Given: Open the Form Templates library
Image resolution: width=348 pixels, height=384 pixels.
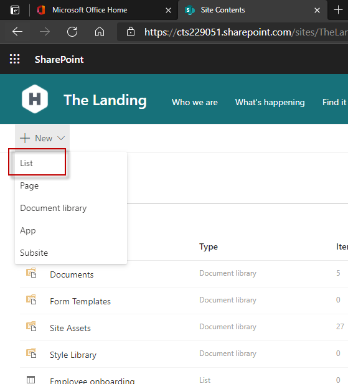Looking at the screenshot, I should pyautogui.click(x=80, y=301).
